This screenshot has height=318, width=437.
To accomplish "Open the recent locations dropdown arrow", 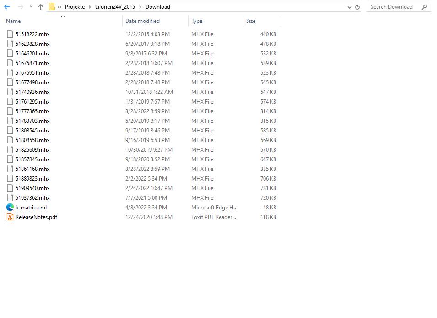I will tap(31, 7).
